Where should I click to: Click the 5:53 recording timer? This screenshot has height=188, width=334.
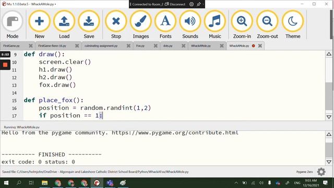pos(5,54)
